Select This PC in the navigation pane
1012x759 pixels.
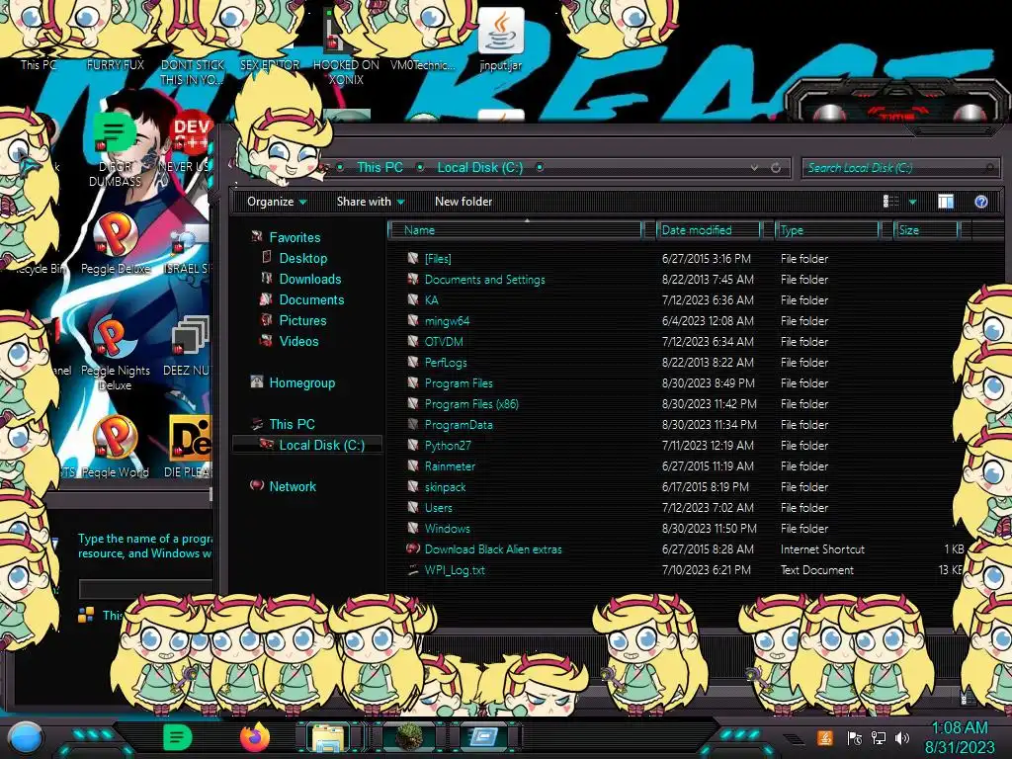tap(292, 424)
